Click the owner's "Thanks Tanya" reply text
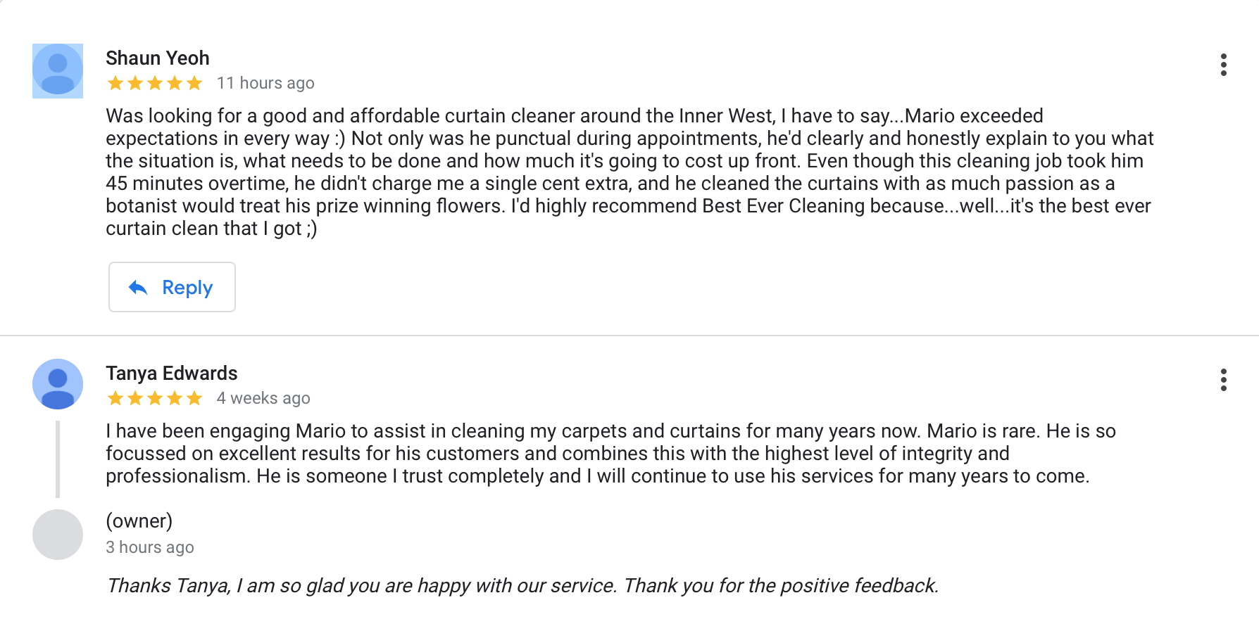 point(522,585)
